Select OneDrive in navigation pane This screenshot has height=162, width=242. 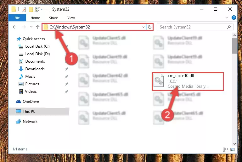tap(31, 102)
